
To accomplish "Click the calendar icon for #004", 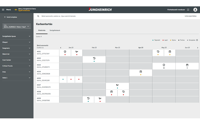I will 141,72.
